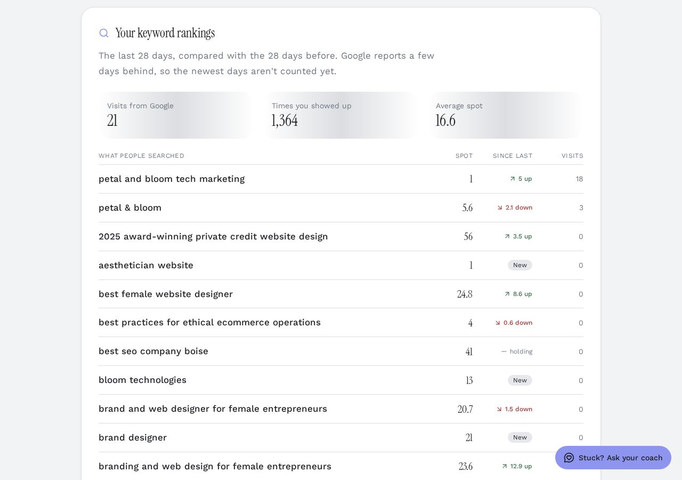Click the Your keyword rankings heading
682x480 pixels.
[165, 33]
